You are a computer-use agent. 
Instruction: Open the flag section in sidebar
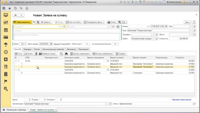(x=6, y=81)
